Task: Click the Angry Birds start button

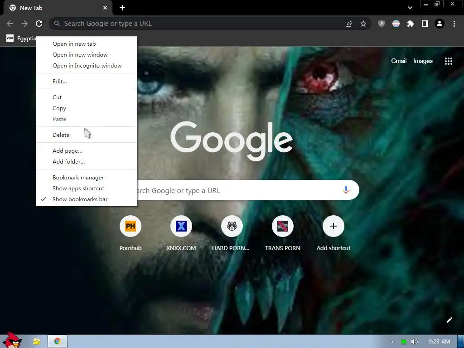Action: tap(12, 340)
